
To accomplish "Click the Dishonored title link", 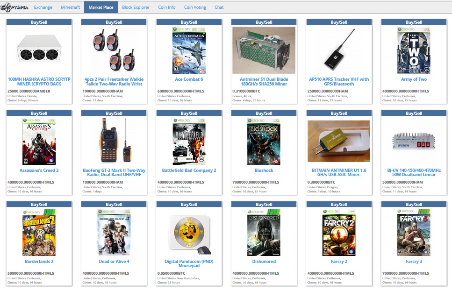I will tap(264, 261).
